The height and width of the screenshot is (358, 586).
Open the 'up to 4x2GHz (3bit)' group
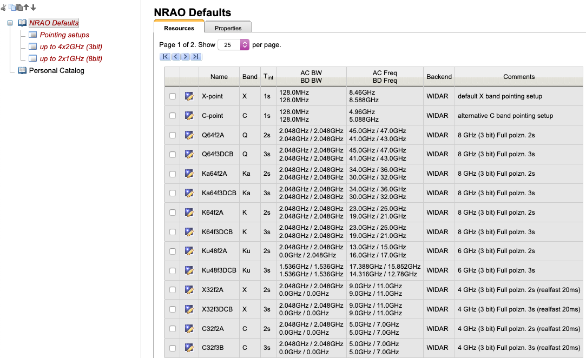tap(71, 47)
